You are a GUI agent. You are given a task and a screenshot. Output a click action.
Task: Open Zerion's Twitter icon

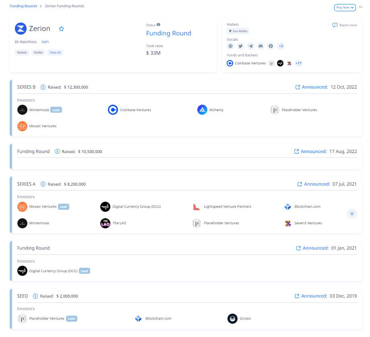point(240,45)
